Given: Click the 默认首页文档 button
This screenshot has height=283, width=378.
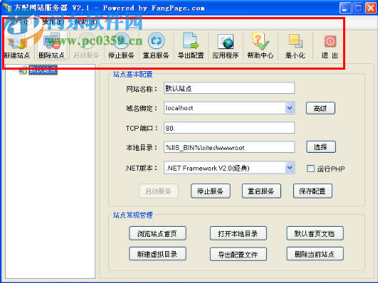Looking at the screenshot, I should tap(315, 233).
